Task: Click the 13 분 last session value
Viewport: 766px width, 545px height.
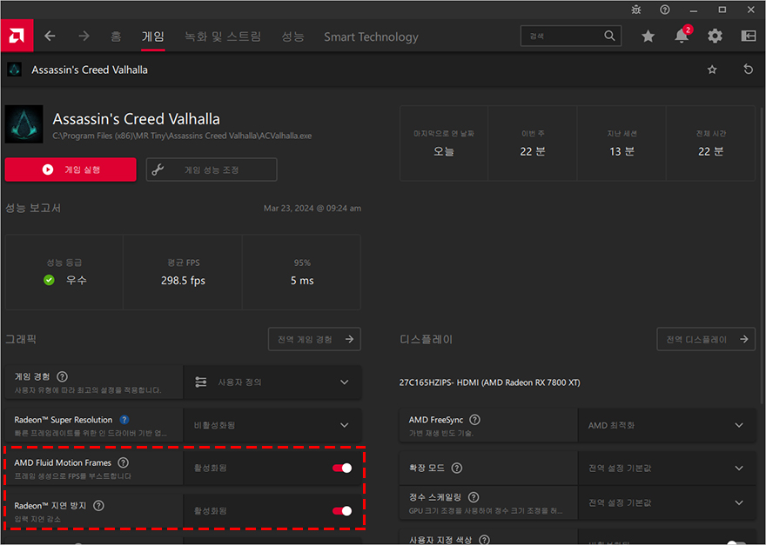Action: point(622,152)
